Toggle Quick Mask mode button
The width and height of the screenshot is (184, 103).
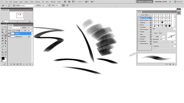point(4,64)
